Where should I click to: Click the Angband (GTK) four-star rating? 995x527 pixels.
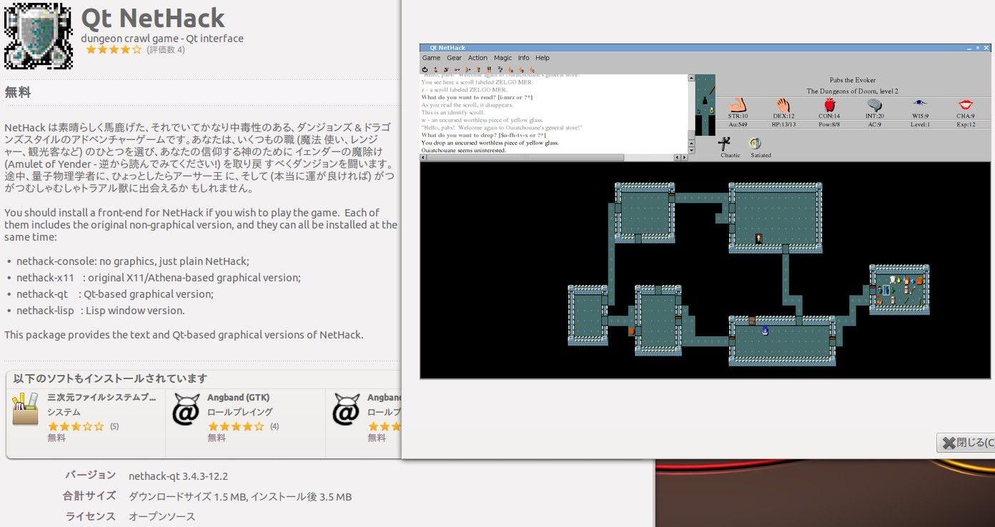coord(236,426)
